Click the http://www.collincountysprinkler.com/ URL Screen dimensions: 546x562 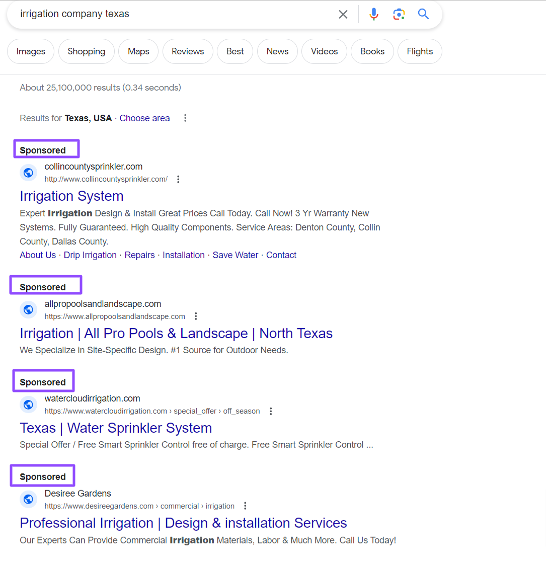[106, 179]
